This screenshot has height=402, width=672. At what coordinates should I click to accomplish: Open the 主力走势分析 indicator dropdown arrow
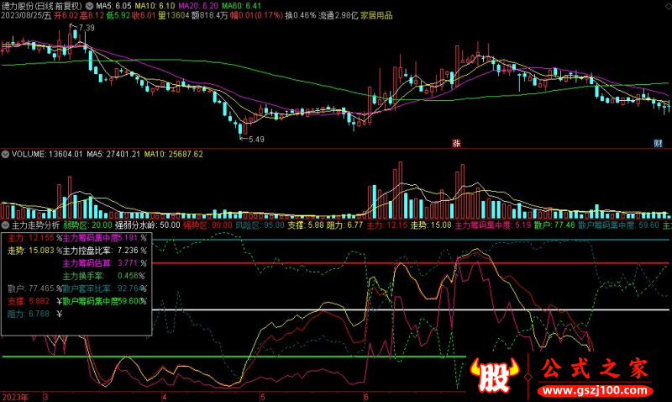[x=5, y=225]
